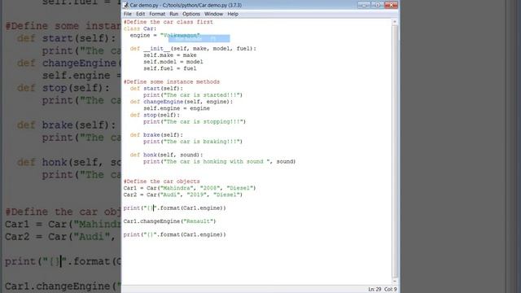521x293 pixels.
Task: Open the Window menu
Action: pyautogui.click(x=213, y=14)
